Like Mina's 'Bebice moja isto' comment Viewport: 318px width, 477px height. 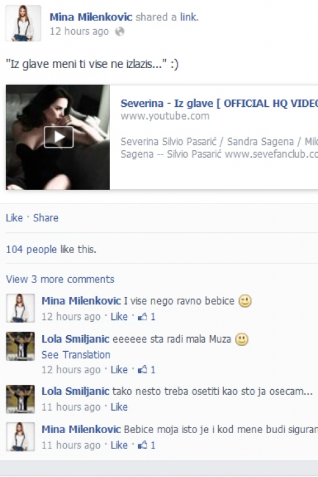(119, 445)
